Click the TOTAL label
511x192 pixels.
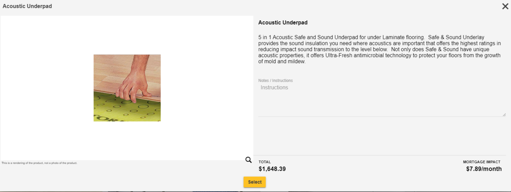(x=265, y=162)
